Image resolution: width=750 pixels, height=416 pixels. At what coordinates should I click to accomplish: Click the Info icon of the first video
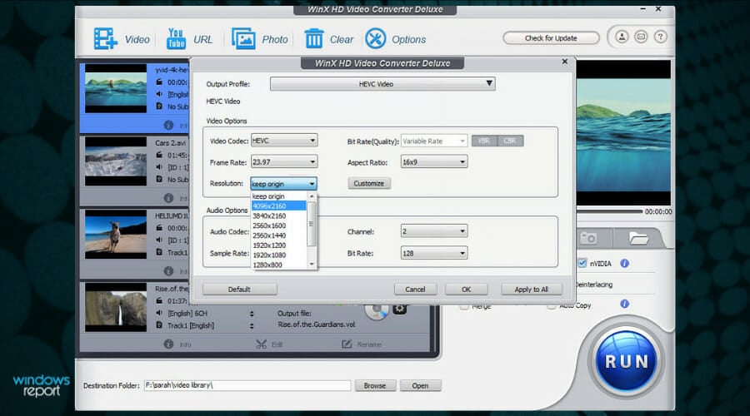click(168, 125)
